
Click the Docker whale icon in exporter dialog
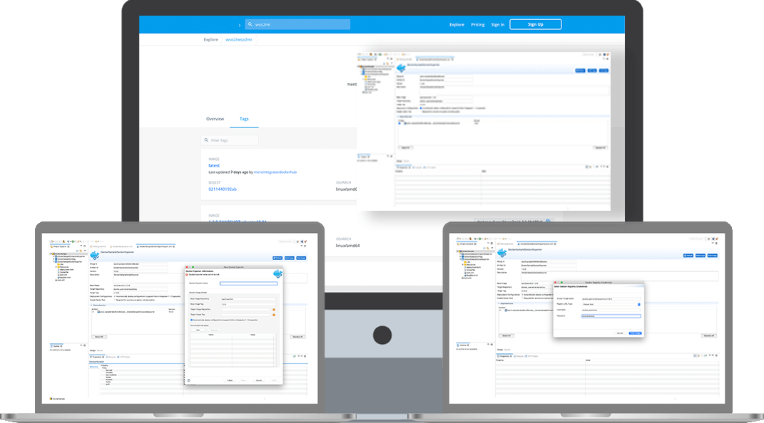(x=277, y=274)
